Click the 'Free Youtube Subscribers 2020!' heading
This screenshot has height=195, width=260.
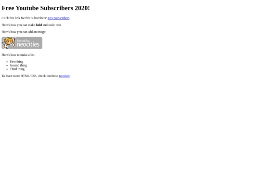pos(46,8)
